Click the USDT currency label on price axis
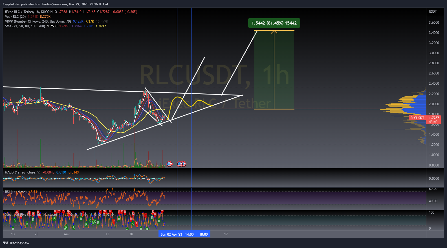The image size is (447, 248). point(433,12)
